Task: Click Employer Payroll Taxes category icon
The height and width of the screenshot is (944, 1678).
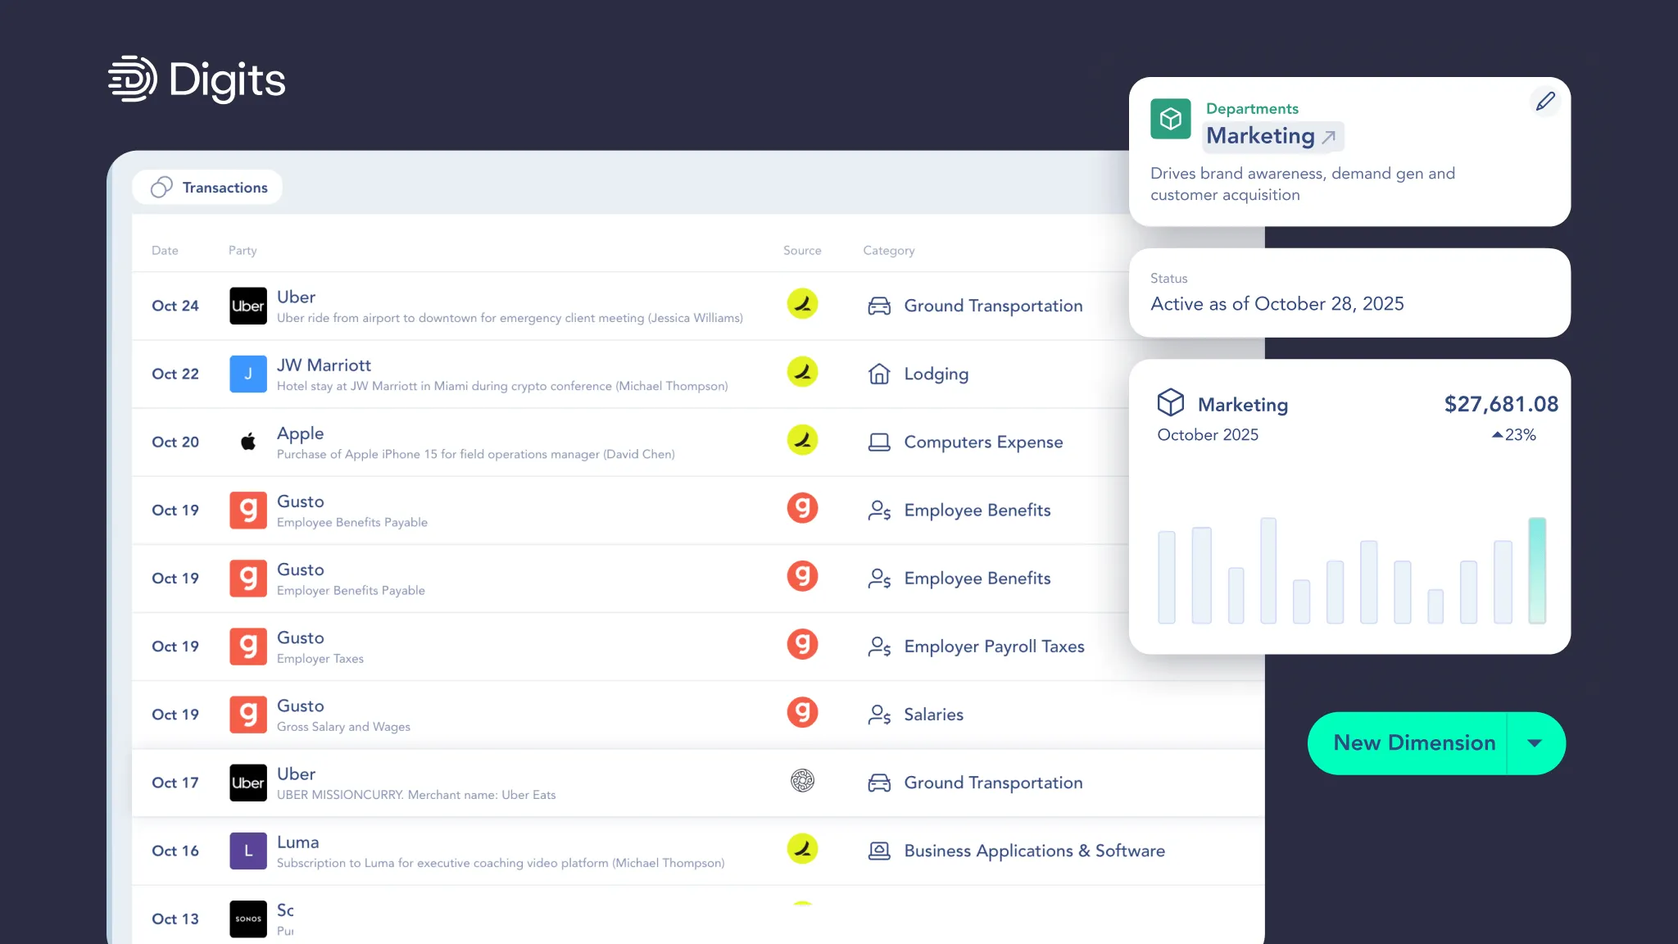Action: pos(881,647)
